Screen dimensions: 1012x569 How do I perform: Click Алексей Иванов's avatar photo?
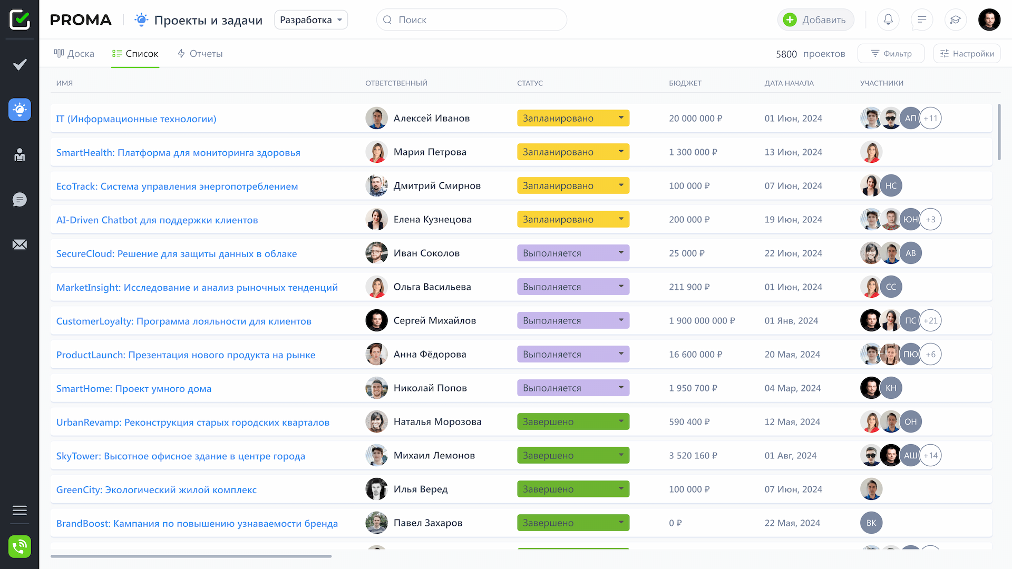pyautogui.click(x=376, y=118)
